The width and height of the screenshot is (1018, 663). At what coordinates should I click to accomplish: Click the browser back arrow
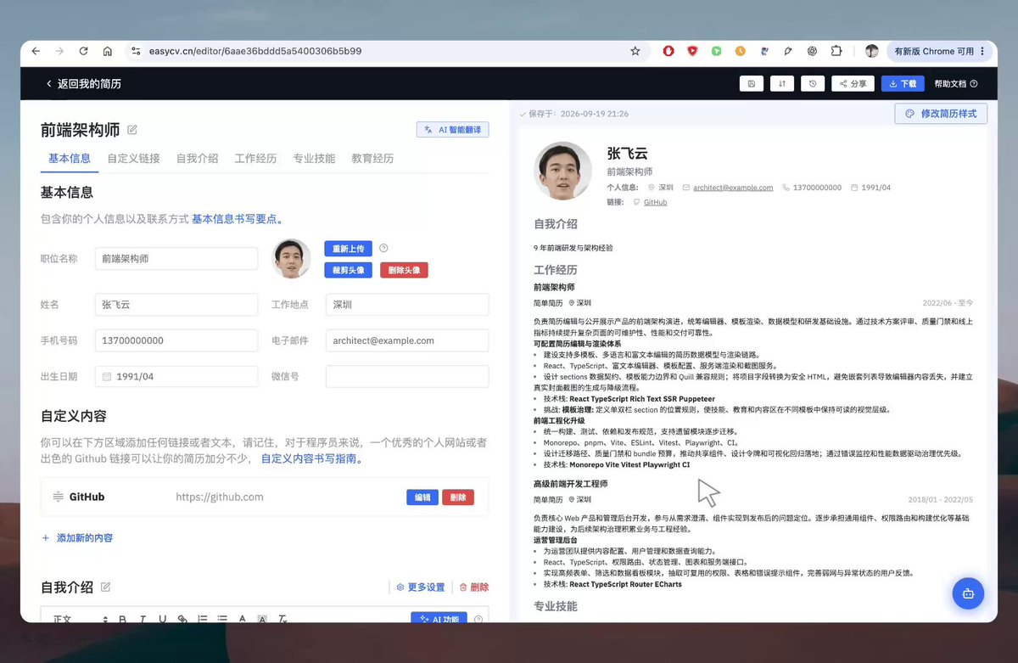(36, 51)
